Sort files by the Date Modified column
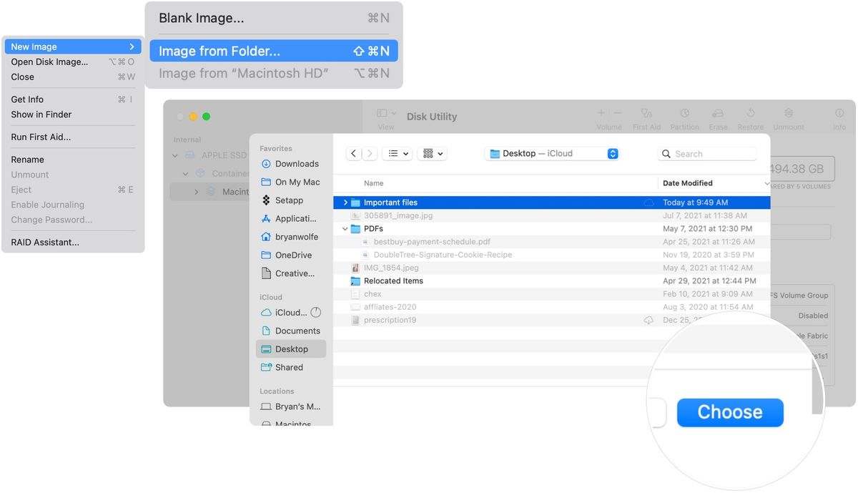The width and height of the screenshot is (858, 493). (687, 182)
